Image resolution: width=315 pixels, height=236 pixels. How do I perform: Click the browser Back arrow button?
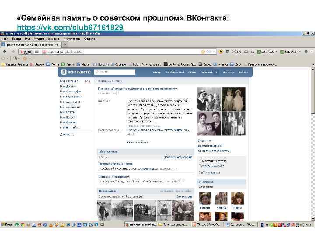pyautogui.click(x=5, y=52)
